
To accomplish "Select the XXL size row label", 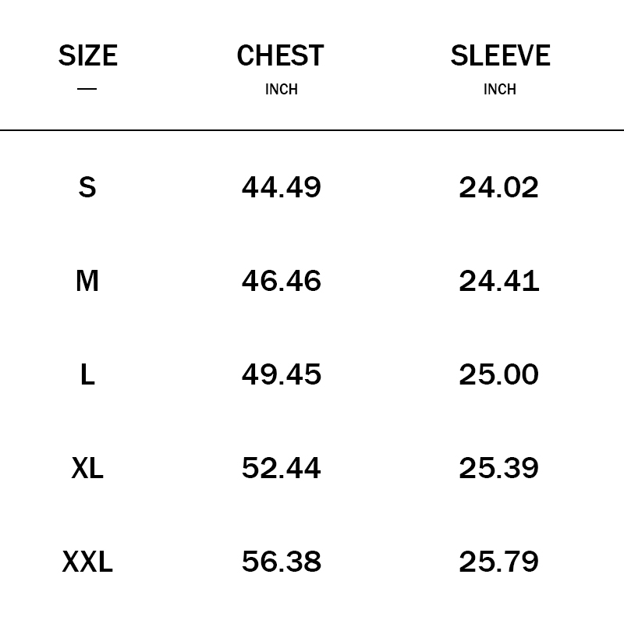I will coord(87,562).
